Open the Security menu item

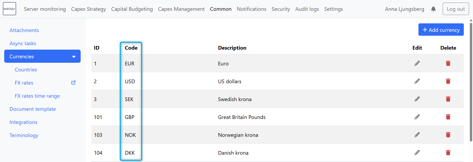click(x=281, y=9)
